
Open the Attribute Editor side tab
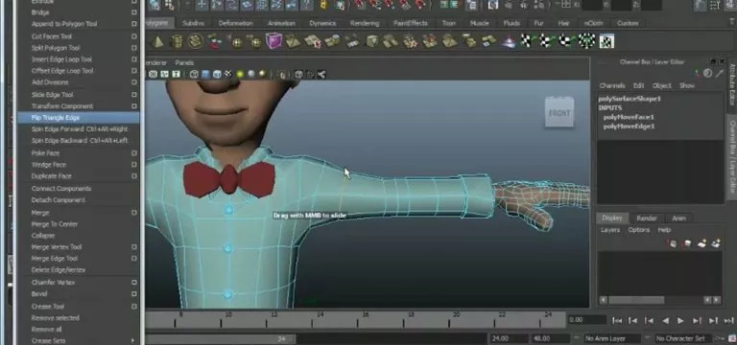(x=732, y=84)
